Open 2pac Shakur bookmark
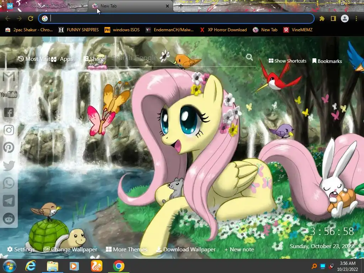This screenshot has height=273, width=364. pyautogui.click(x=29, y=30)
